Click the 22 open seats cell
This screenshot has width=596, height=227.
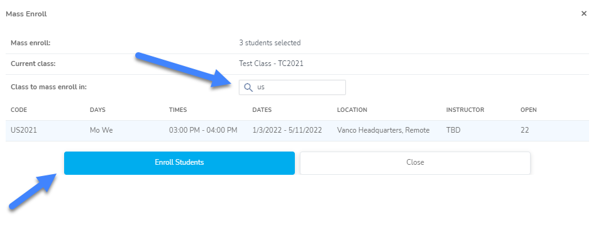point(524,130)
